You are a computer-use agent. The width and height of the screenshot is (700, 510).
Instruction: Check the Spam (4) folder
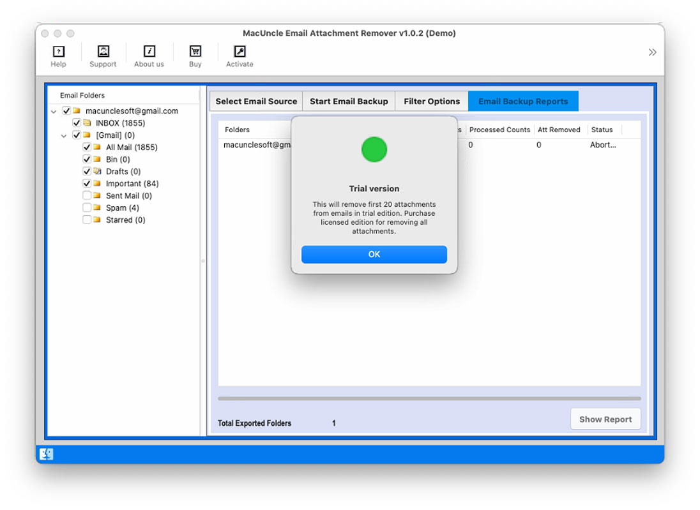coord(87,207)
